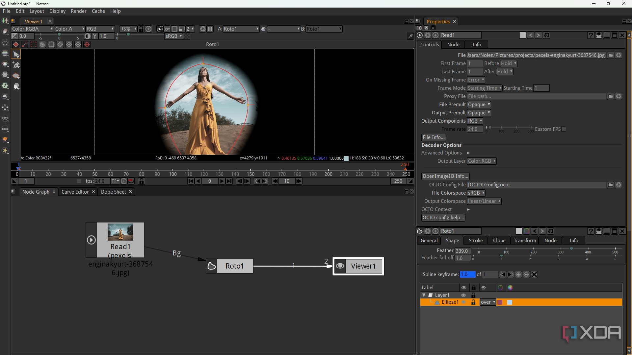Click the Feather value input field
This screenshot has height=355, width=632.
click(462, 251)
